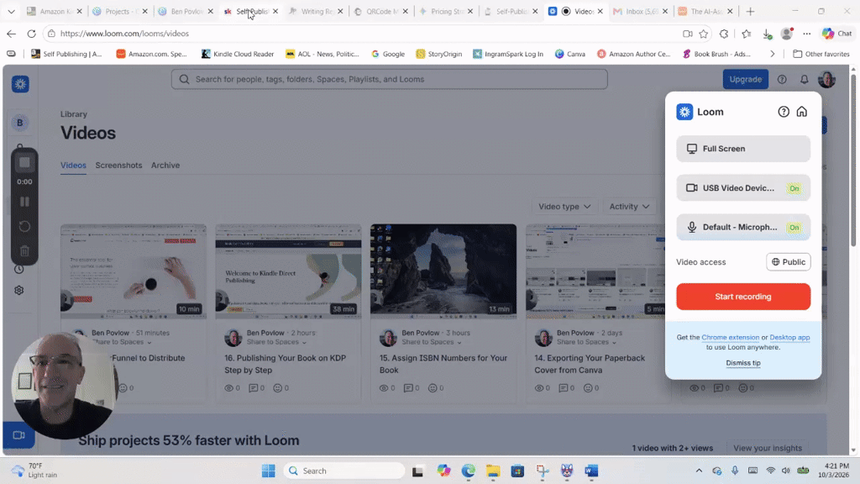Change Video access from Public
The width and height of the screenshot is (860, 484).
pyautogui.click(x=788, y=262)
